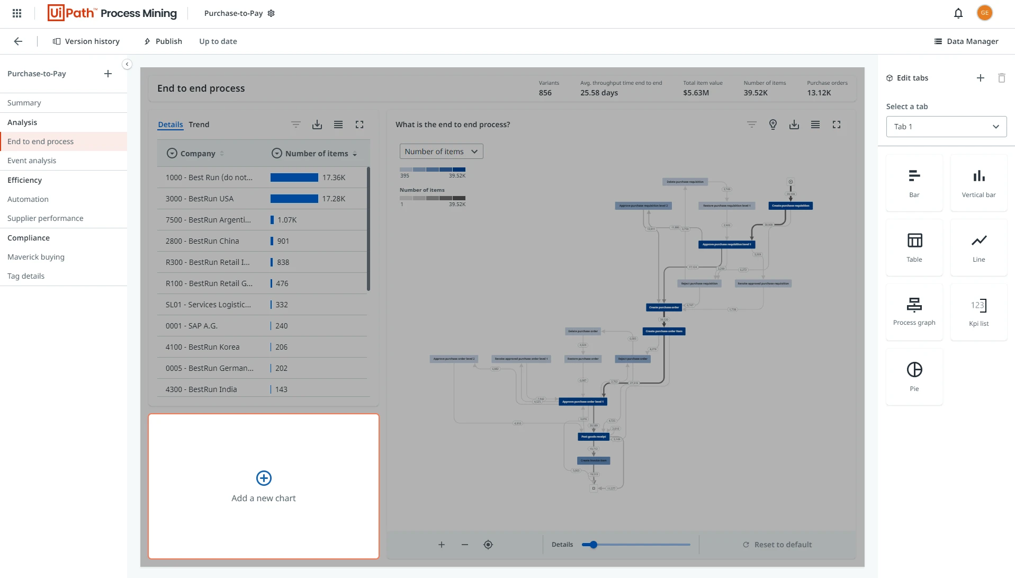Select row 3000 - BestRun USA
This screenshot has height=578, width=1015.
pos(262,199)
